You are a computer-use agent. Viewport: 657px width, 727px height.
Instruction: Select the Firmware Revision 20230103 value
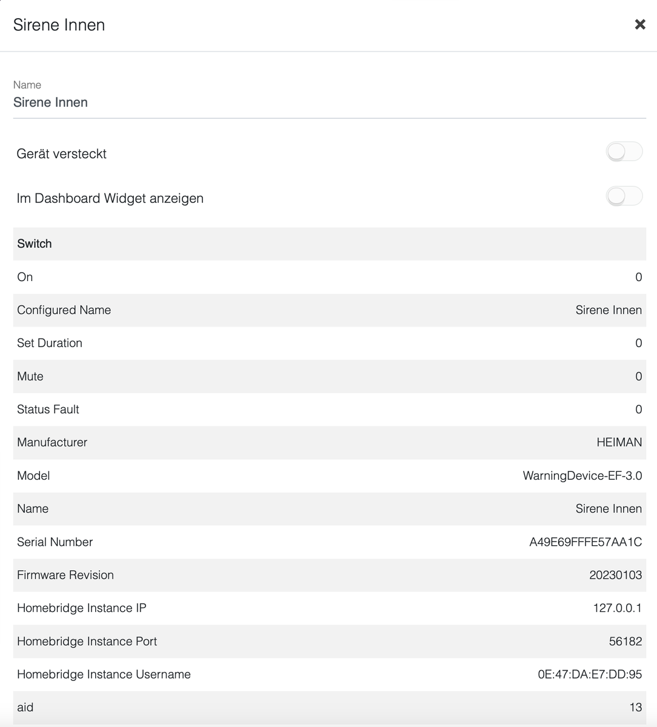coord(615,575)
